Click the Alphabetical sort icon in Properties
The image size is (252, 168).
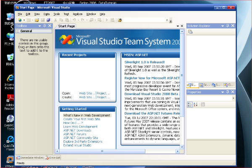click(x=195, y=105)
